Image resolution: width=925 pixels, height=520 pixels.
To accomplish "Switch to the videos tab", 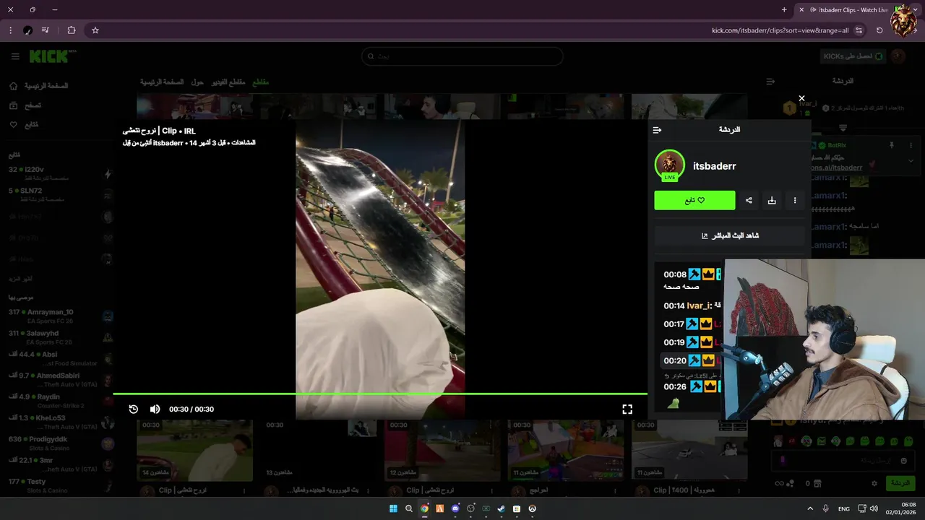I will pos(228,82).
